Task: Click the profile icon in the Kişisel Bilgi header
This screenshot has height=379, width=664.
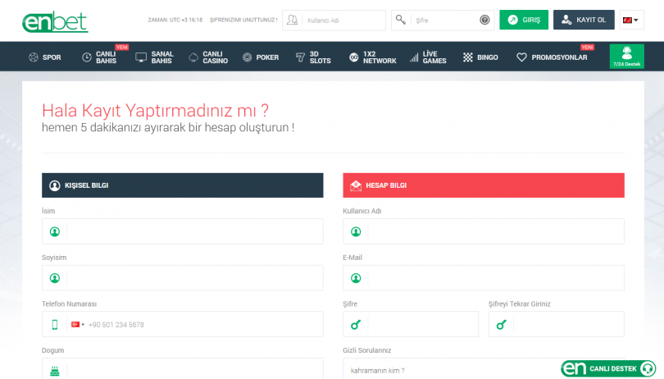Action: [x=55, y=185]
